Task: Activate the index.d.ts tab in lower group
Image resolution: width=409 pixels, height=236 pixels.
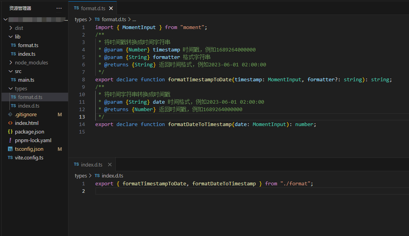Action: (x=88, y=165)
